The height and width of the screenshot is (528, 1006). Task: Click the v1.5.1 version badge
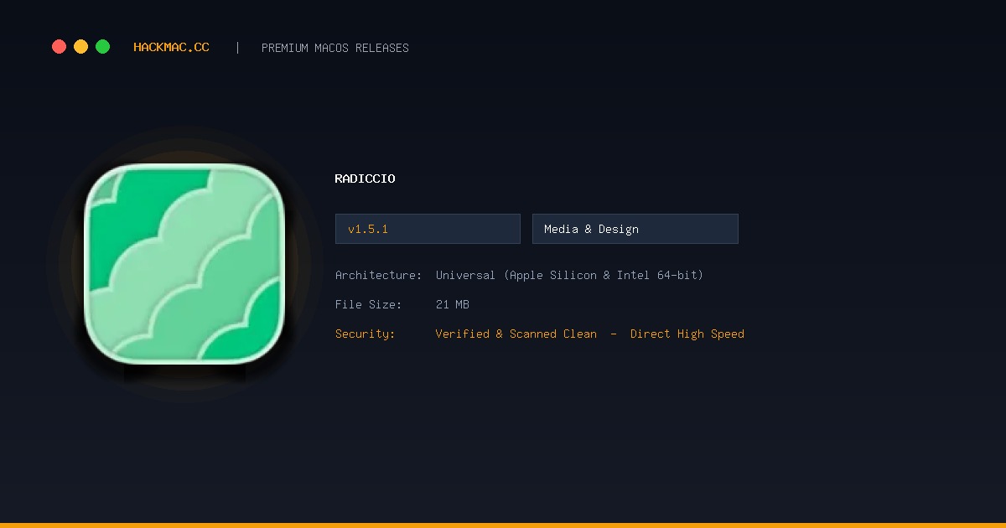(x=428, y=229)
